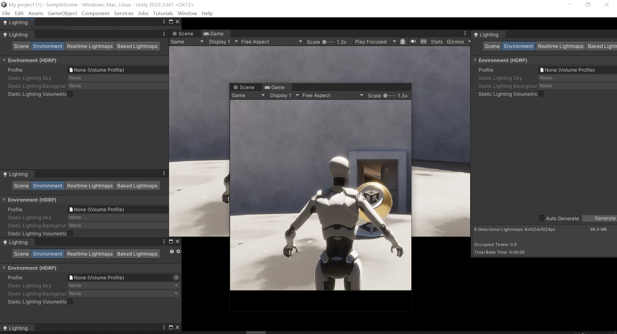This screenshot has width=617, height=334.
Task: Toggle the Stats overlay in Game view
Action: (x=436, y=41)
